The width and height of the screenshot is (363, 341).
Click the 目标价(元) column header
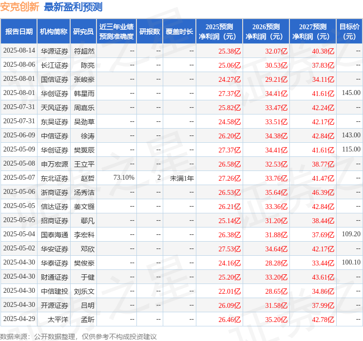pos(349,32)
